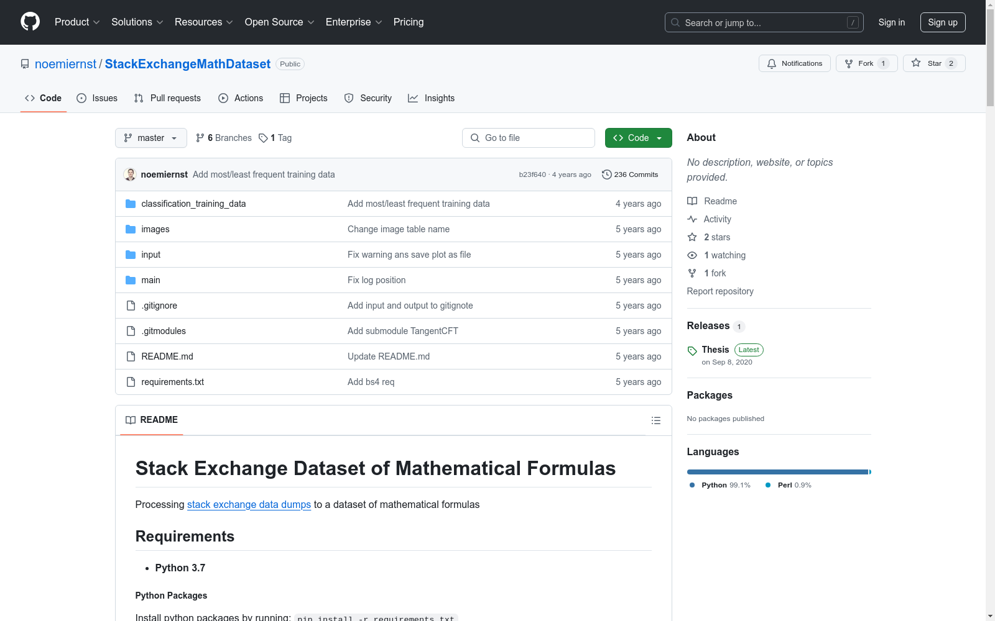Screen dimensions: 995x621
Task: Expand the Enterprise menu
Action: [x=354, y=22]
